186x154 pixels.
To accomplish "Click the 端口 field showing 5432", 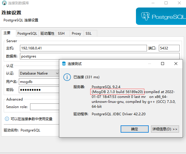I will point(169,48).
